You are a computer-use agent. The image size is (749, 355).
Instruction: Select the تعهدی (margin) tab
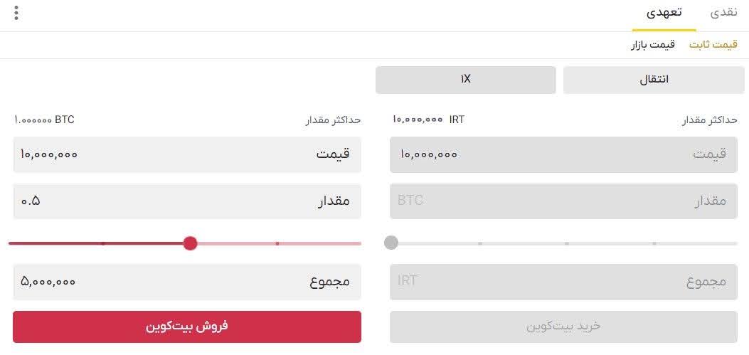click(x=664, y=13)
